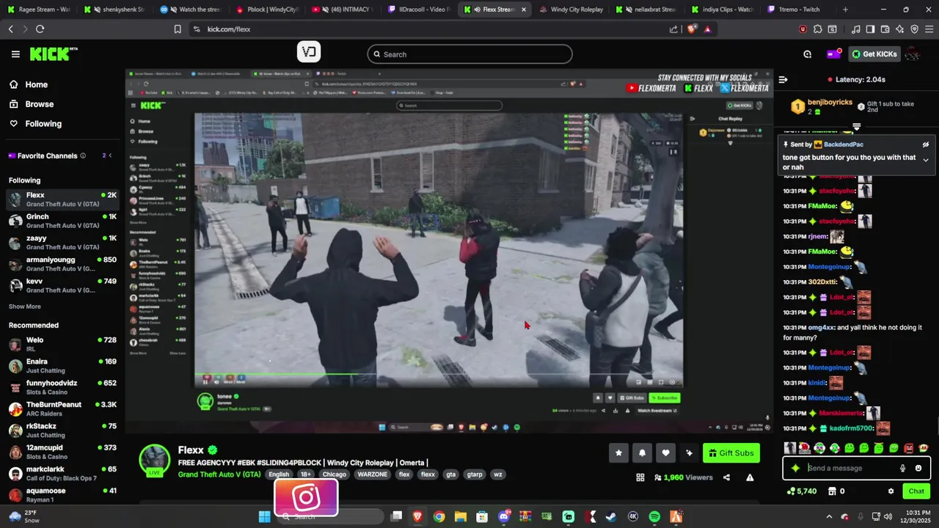This screenshot has height=528, width=939.
Task: Share the stream via share icon
Action: point(726,477)
